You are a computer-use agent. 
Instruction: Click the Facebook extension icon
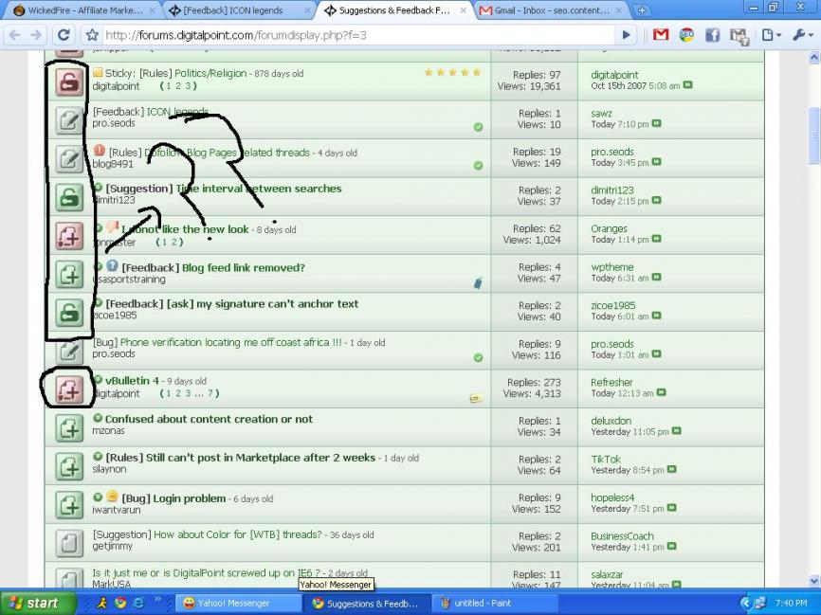[713, 35]
